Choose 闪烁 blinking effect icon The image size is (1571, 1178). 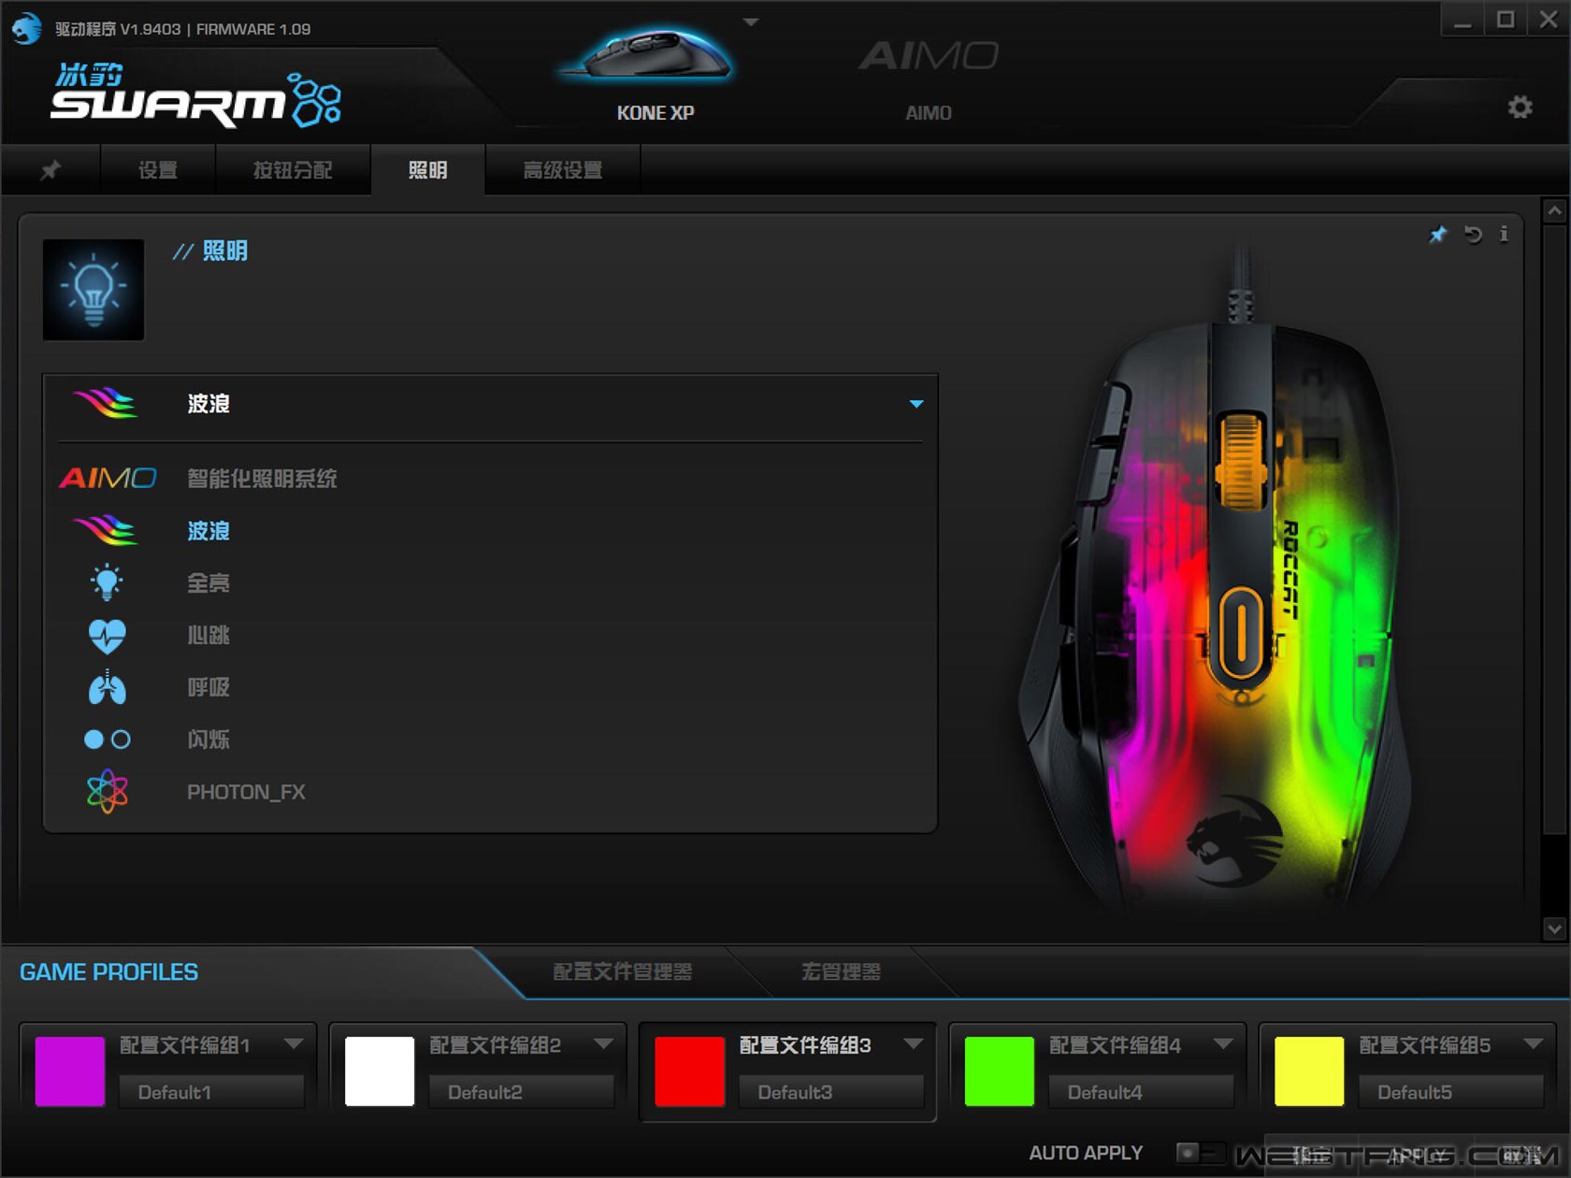click(107, 740)
